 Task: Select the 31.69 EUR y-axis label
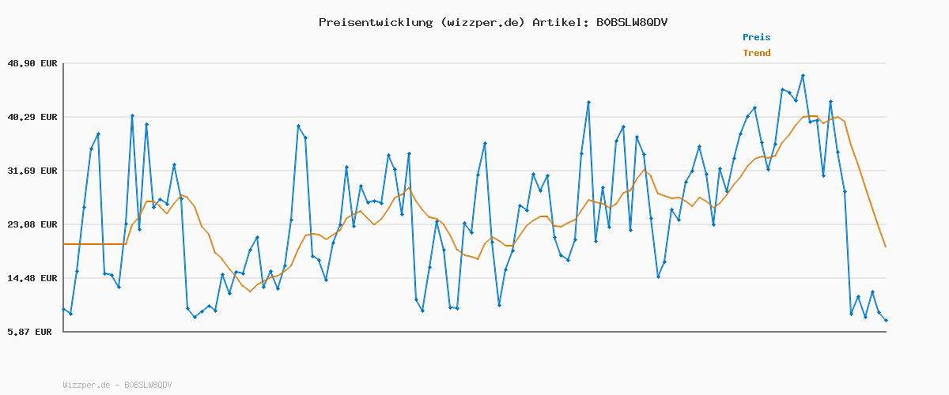[32, 171]
